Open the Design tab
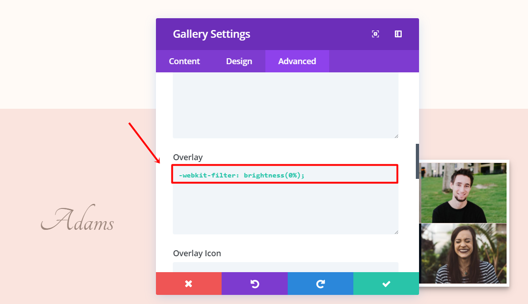The width and height of the screenshot is (528, 304). pos(239,61)
